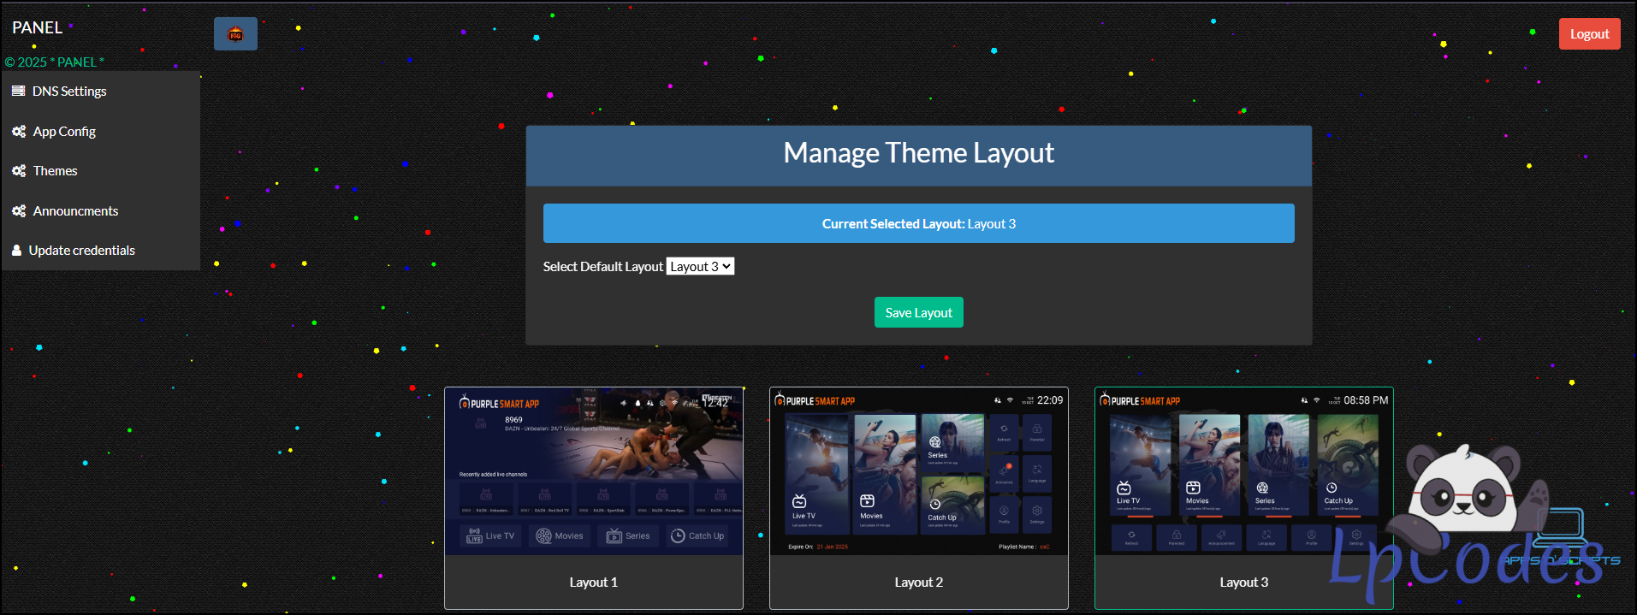Image resolution: width=1637 pixels, height=615 pixels.
Task: Select Announcments from the sidebar
Action: (x=75, y=211)
